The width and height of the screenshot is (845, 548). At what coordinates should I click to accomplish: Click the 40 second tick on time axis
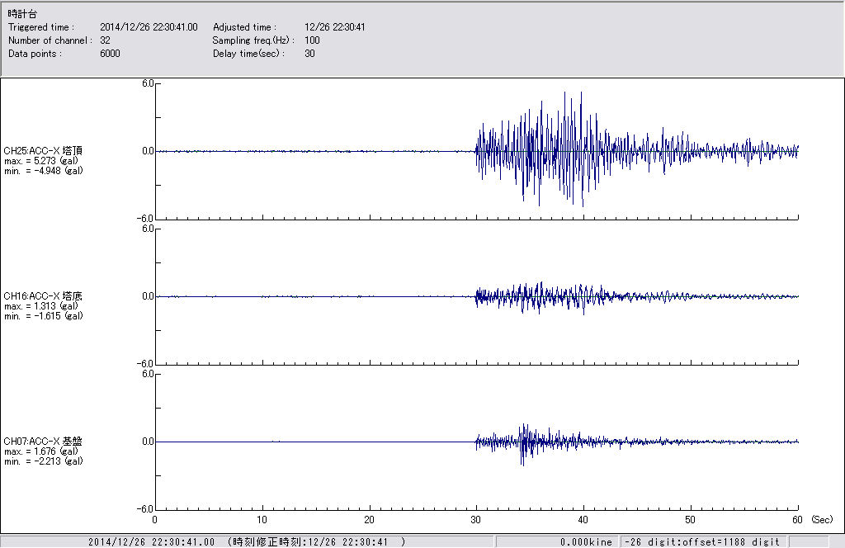coord(583,520)
